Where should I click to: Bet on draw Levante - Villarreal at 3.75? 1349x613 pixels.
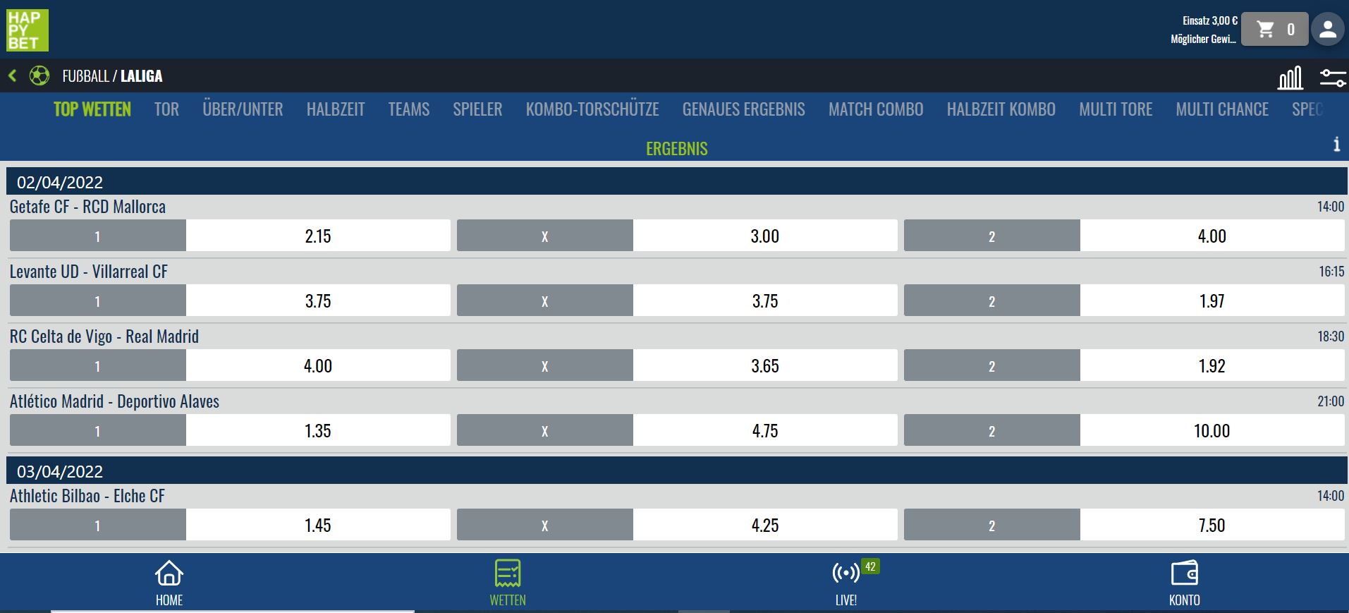[x=677, y=301]
